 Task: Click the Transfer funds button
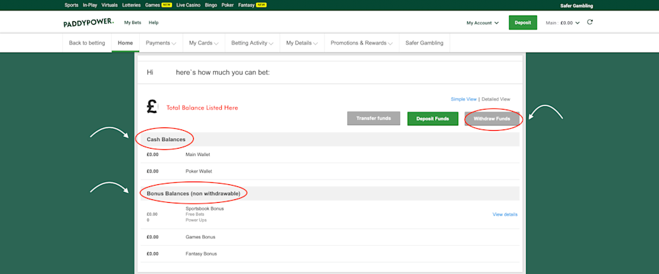(x=373, y=119)
